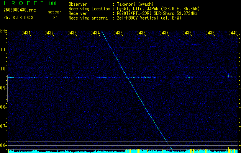Viewport: 241px width, 153px height.
Task: Click the observer name Takanori Kawachi
Action: coord(135,4)
